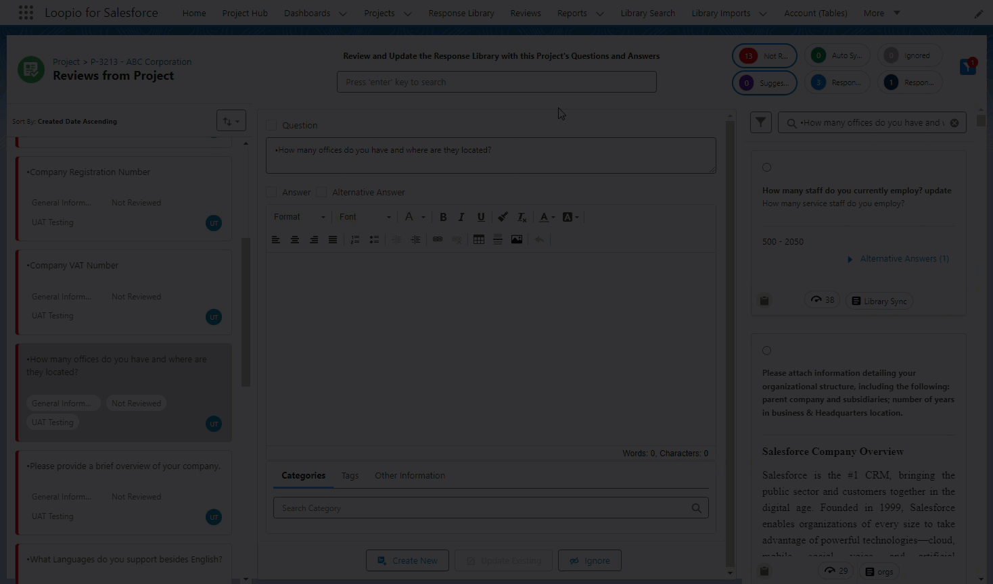Open the Response Library tab
Viewport: 993px width, 584px height.
461,13
